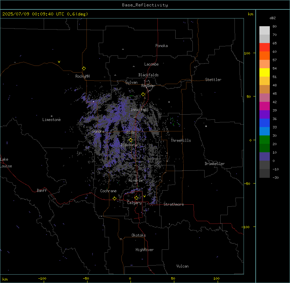The image size is (290, 283).
Task: Click the yellow V marker east of Calgary
Action: tap(144, 196)
